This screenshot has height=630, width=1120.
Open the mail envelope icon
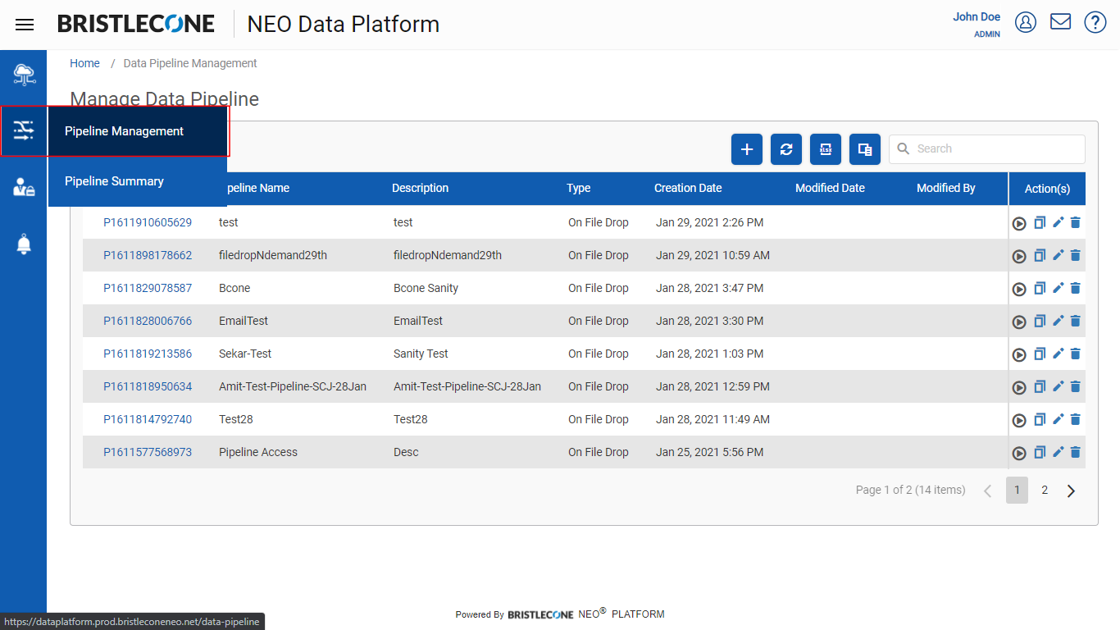click(x=1061, y=21)
